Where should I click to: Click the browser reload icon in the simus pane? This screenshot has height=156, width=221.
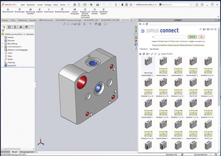(x=147, y=24)
